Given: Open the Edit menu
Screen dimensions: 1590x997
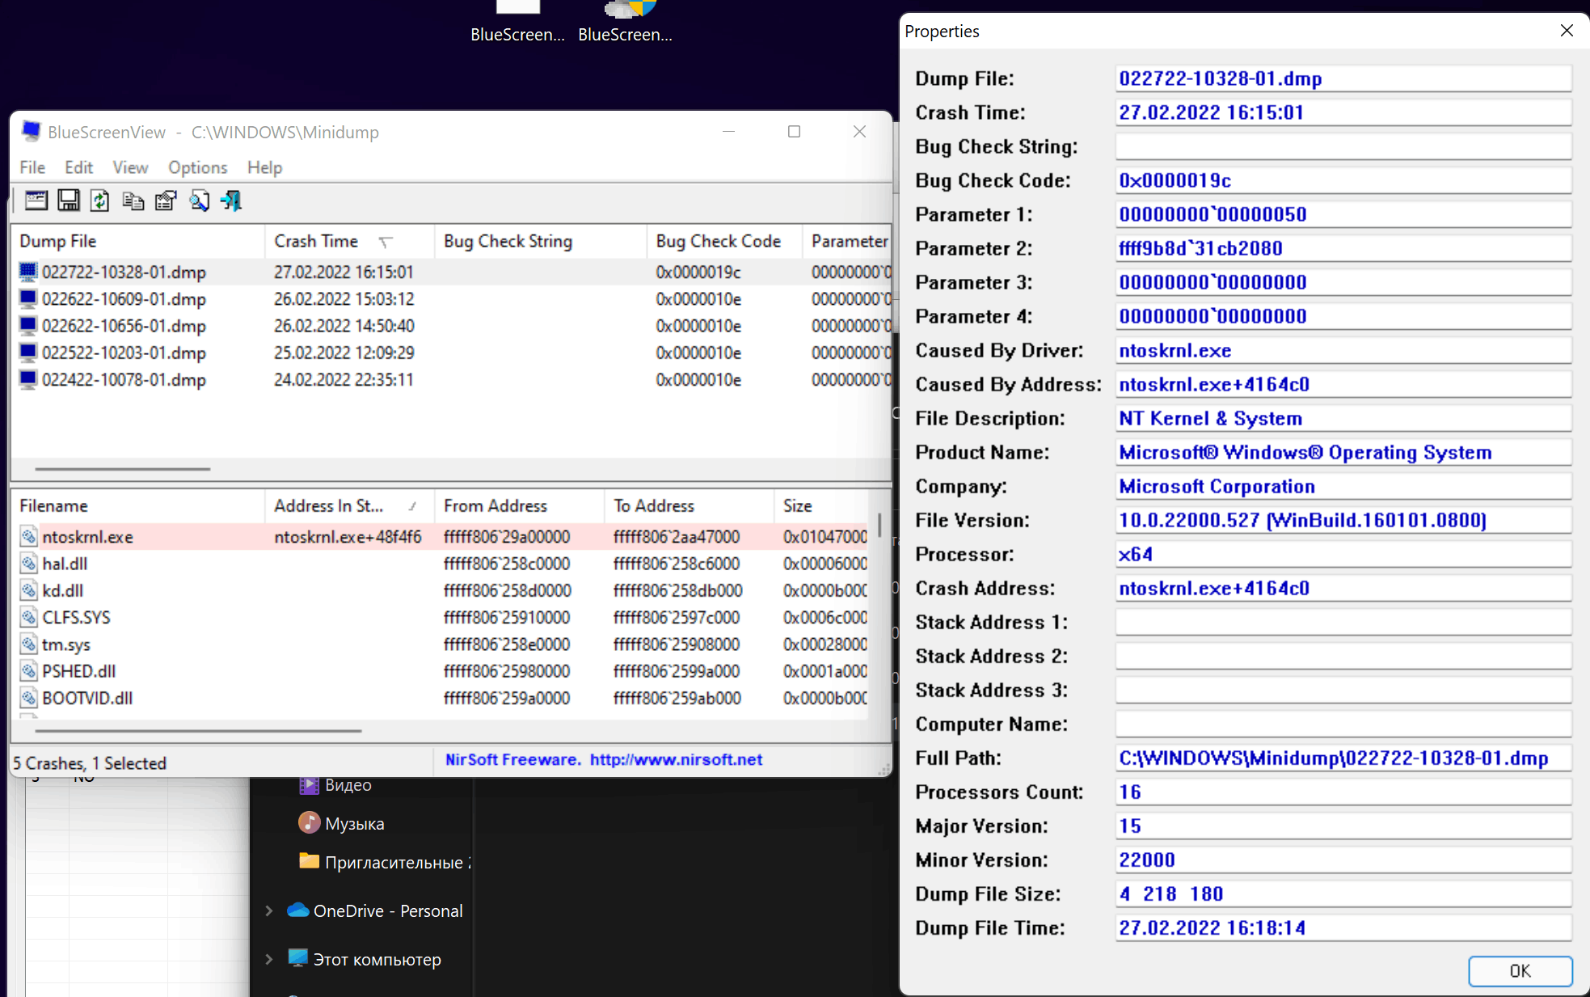Looking at the screenshot, I should 78,167.
